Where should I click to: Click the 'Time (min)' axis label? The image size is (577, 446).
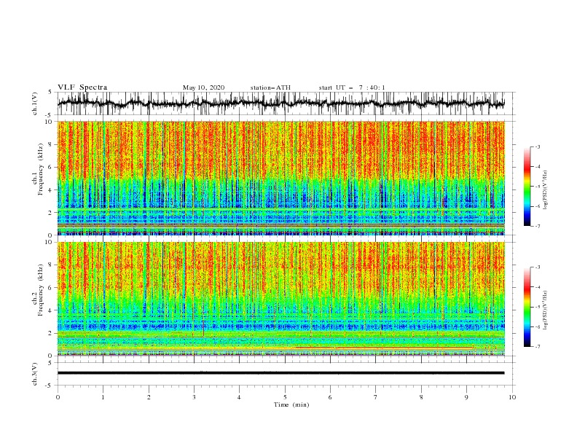click(291, 404)
